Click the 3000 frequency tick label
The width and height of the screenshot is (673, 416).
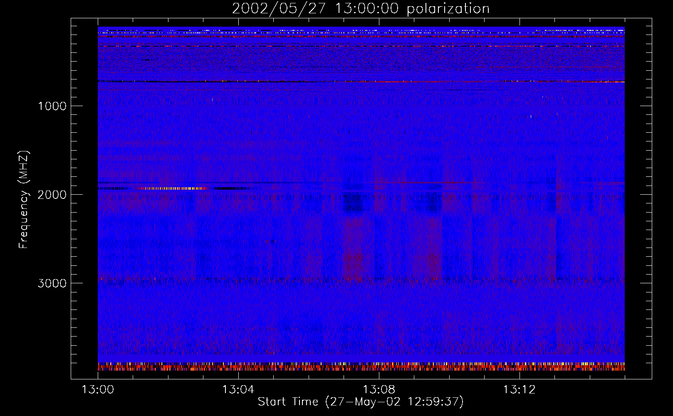(x=52, y=283)
